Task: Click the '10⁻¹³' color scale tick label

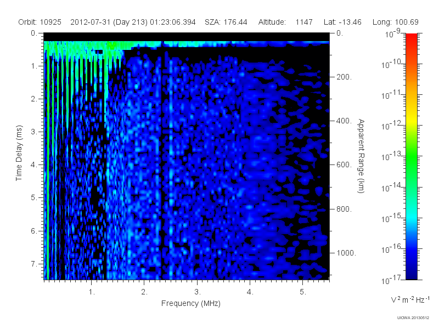Action: click(x=392, y=156)
